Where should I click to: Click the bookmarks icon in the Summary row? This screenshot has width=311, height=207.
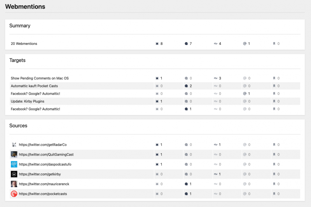click(274, 44)
